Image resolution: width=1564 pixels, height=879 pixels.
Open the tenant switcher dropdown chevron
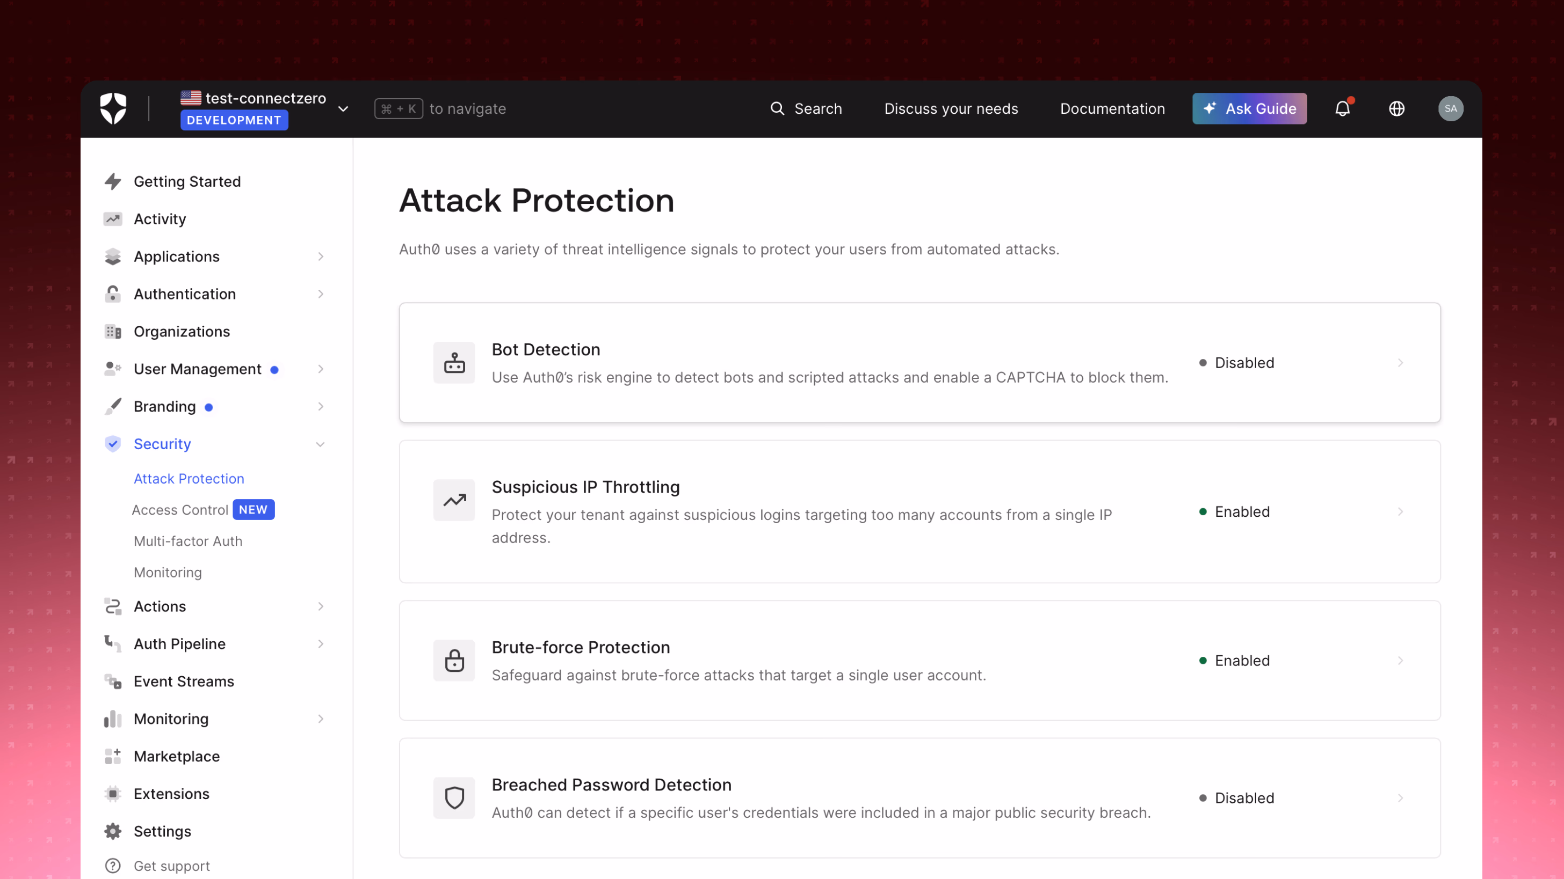coord(343,109)
